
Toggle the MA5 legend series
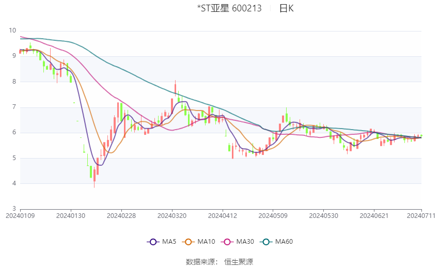[x=162, y=242]
